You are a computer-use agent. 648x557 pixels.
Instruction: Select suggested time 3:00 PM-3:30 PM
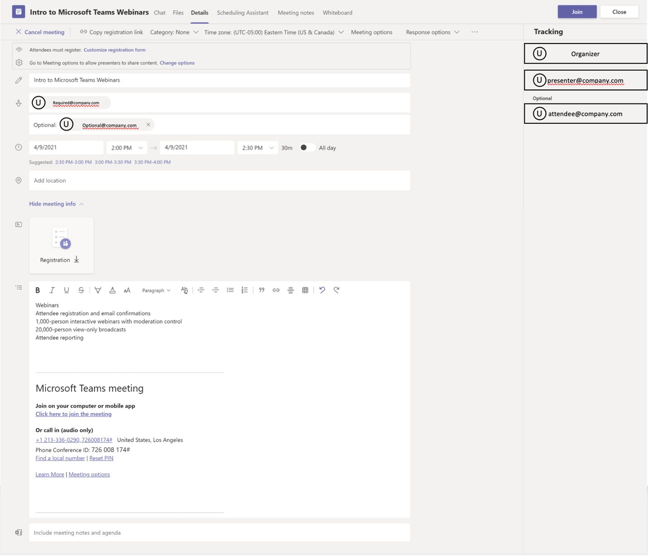(x=113, y=162)
